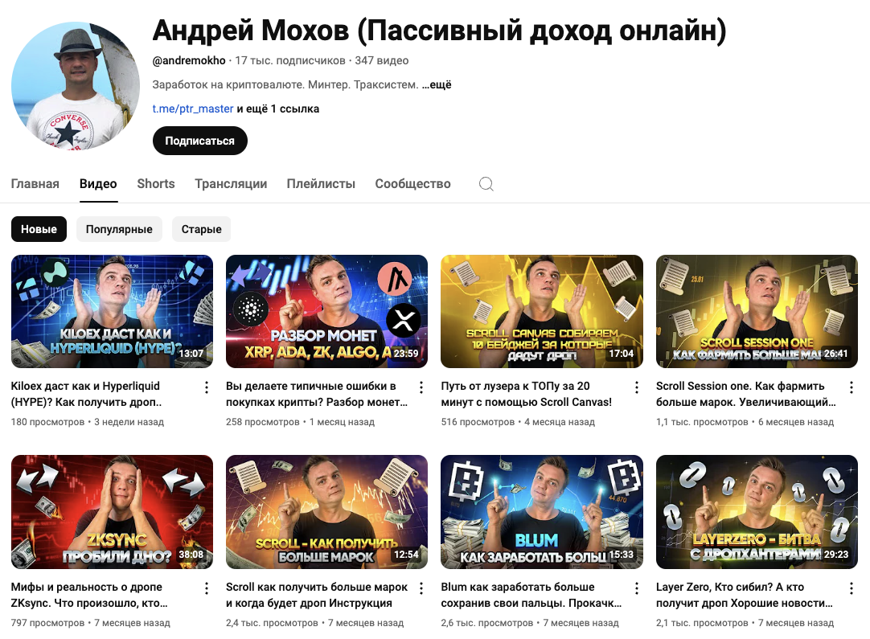Viewport: 870px width, 639px height.
Task: Click the Подписаться subscribe button
Action: 199,141
